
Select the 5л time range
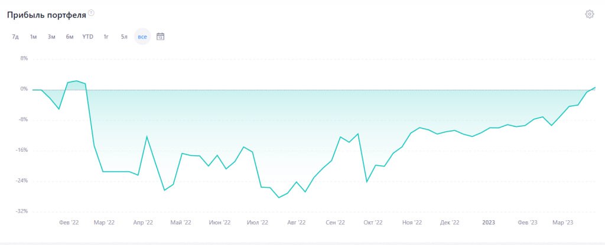(x=124, y=37)
